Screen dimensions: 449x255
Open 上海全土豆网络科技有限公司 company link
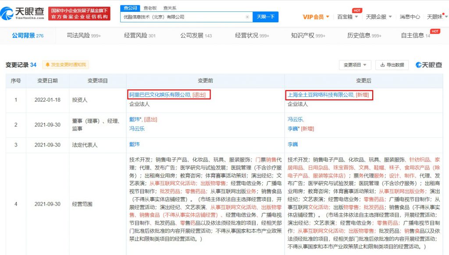pyautogui.click(x=321, y=95)
